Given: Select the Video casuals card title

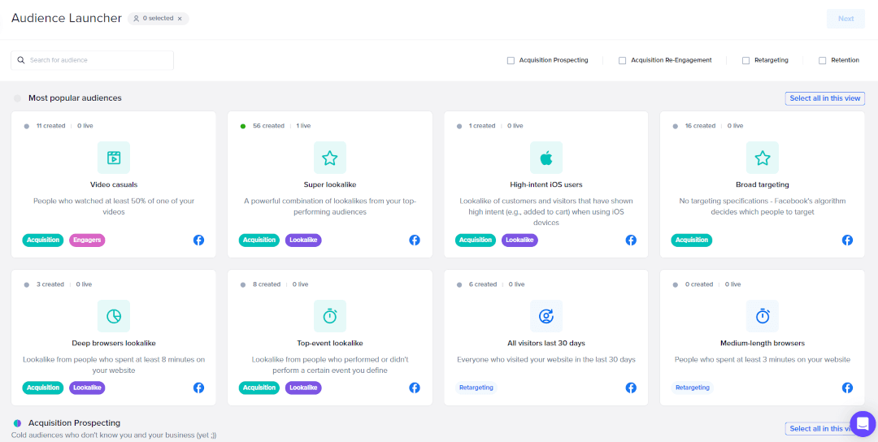Looking at the screenshot, I should click(114, 184).
